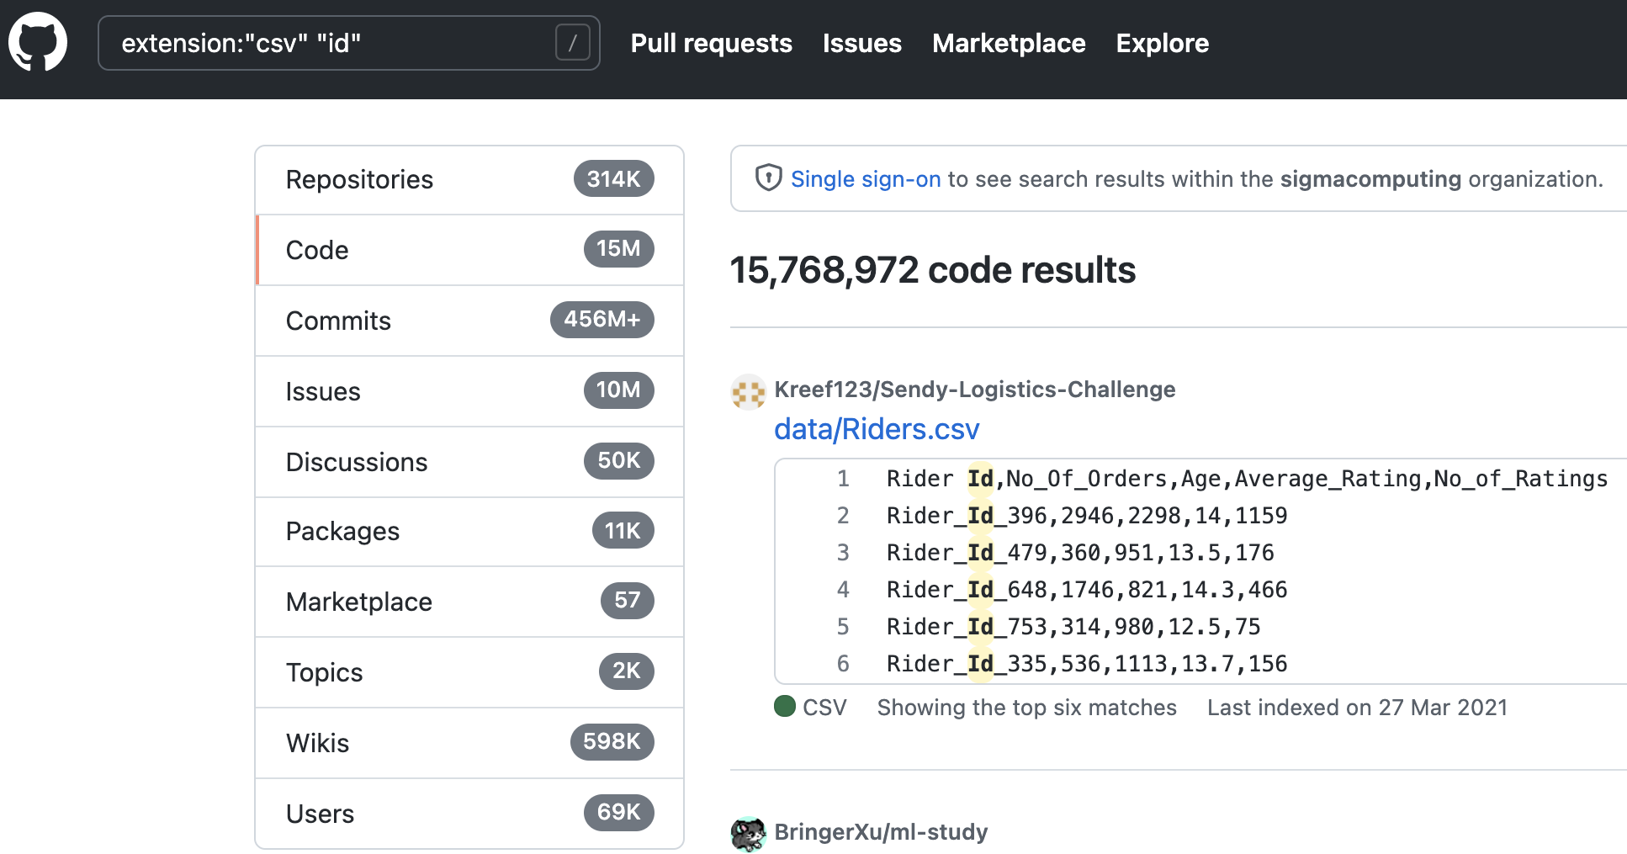Click the green CSV language dot
1627x854 pixels.
click(x=785, y=706)
